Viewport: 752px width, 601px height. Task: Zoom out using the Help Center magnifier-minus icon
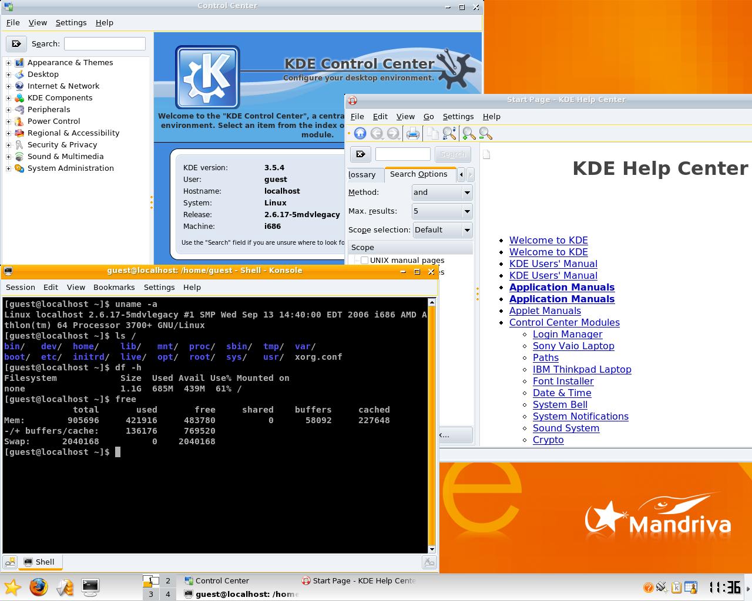(x=485, y=134)
